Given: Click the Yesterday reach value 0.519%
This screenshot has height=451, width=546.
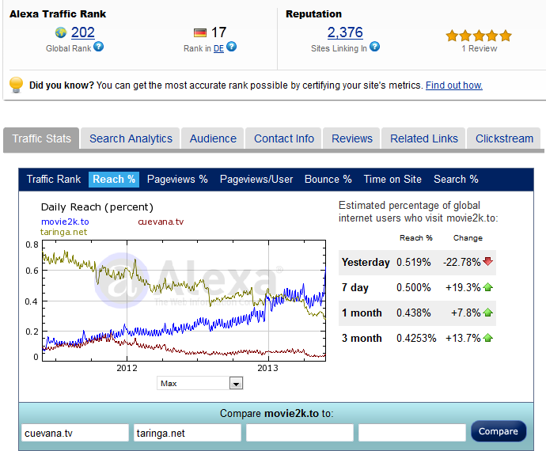Looking at the screenshot, I should pos(413,262).
